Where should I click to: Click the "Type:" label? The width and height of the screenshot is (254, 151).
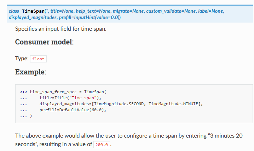pos(22,59)
